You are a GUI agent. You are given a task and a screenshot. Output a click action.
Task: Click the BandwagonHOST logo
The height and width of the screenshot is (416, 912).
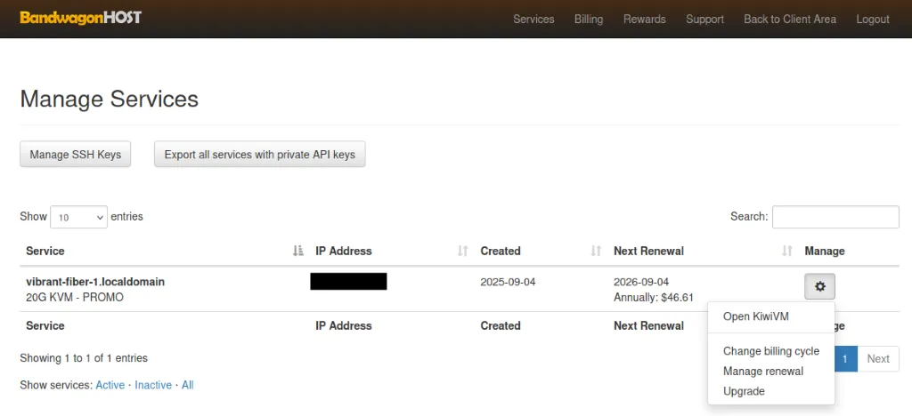pos(80,18)
